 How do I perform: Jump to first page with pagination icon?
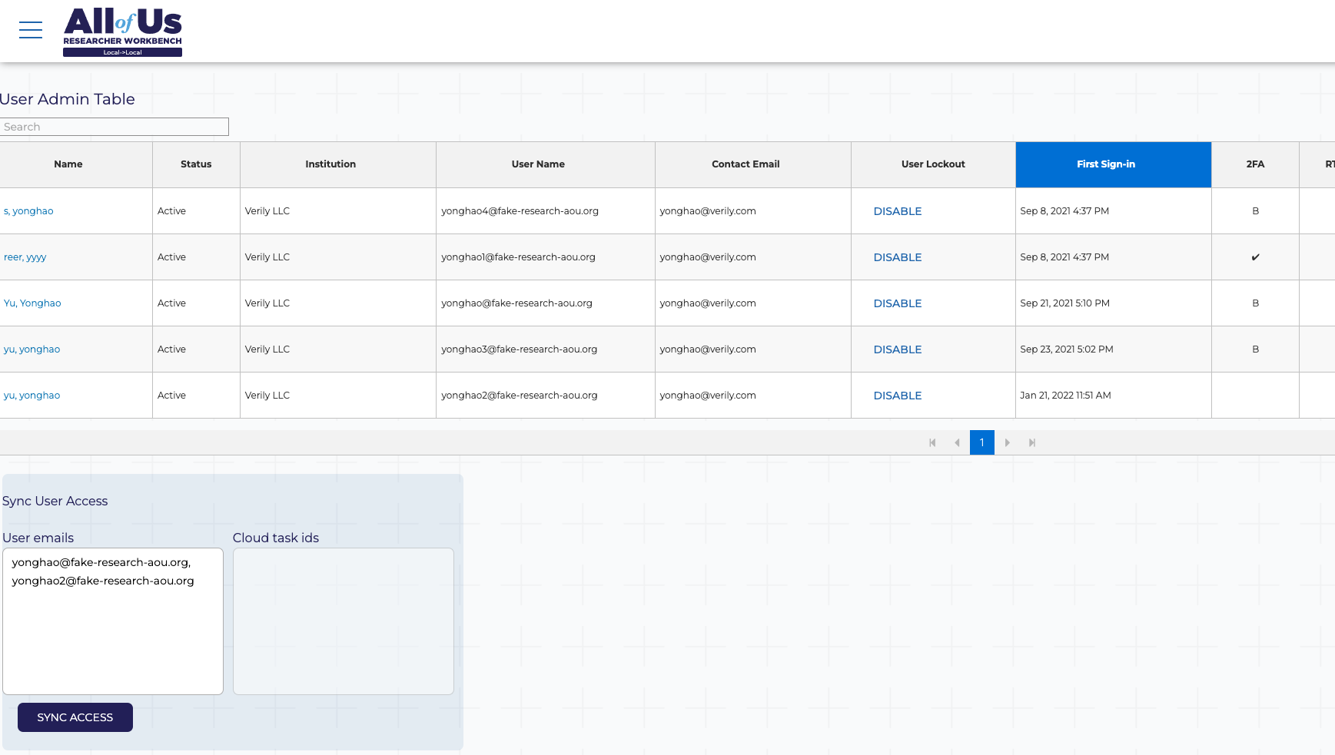(x=932, y=442)
